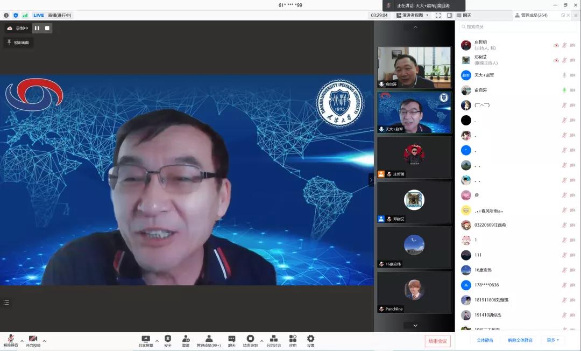Expand the More (更多) dropdown in members panel
Viewport: 581px width, 351px height.
click(x=553, y=340)
